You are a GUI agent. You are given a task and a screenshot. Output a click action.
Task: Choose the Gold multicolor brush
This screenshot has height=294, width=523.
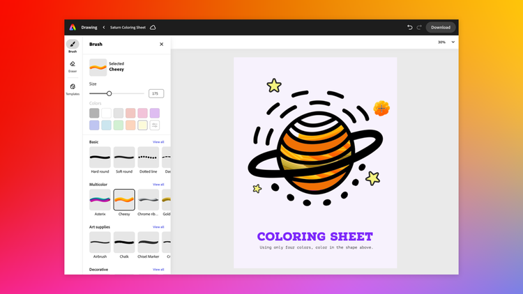click(167, 200)
